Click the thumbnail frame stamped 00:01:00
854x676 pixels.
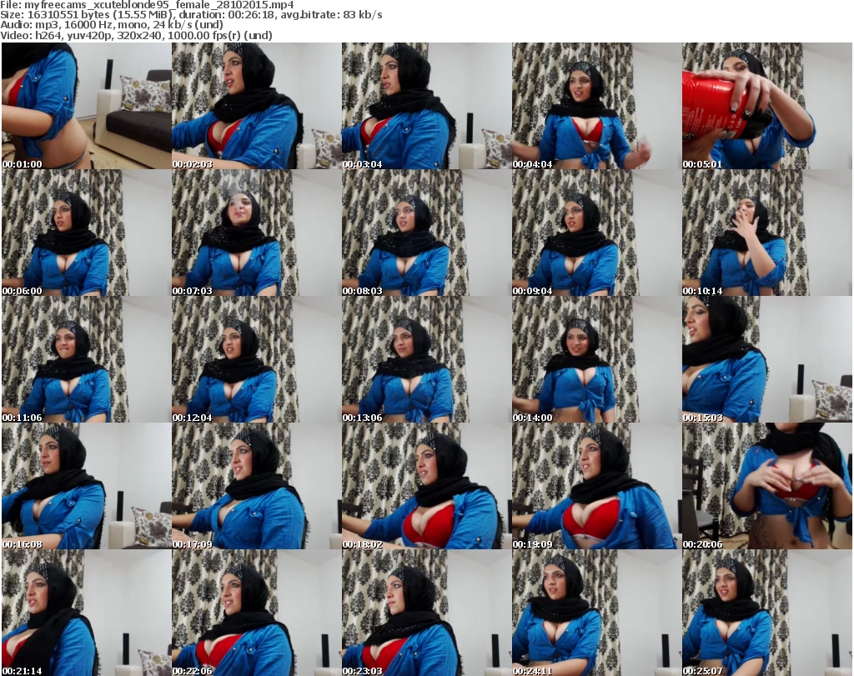(86, 106)
